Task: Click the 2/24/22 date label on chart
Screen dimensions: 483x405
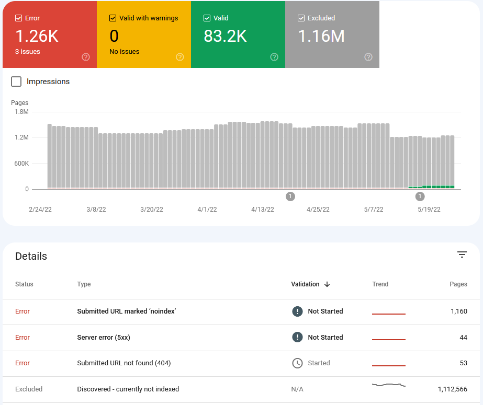Action: coord(40,210)
